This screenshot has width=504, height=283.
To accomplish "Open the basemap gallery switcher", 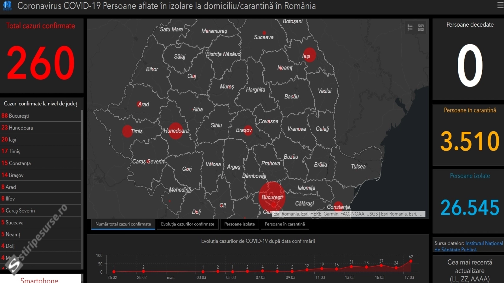I will click(421, 28).
